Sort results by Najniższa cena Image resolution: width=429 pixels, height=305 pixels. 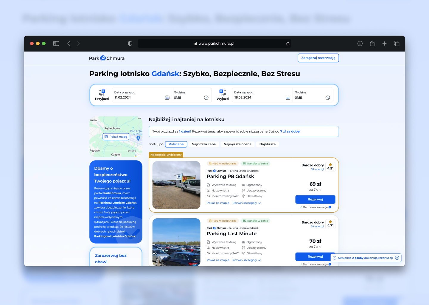203,144
